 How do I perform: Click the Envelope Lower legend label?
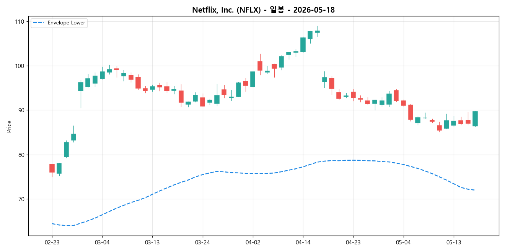[67, 23]
